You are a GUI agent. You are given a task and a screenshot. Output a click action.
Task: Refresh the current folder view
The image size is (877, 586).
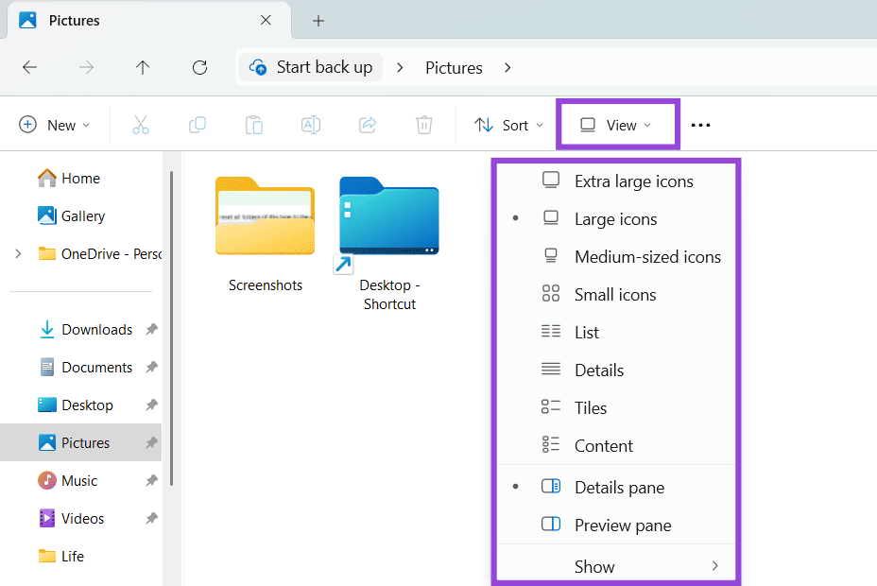point(199,67)
